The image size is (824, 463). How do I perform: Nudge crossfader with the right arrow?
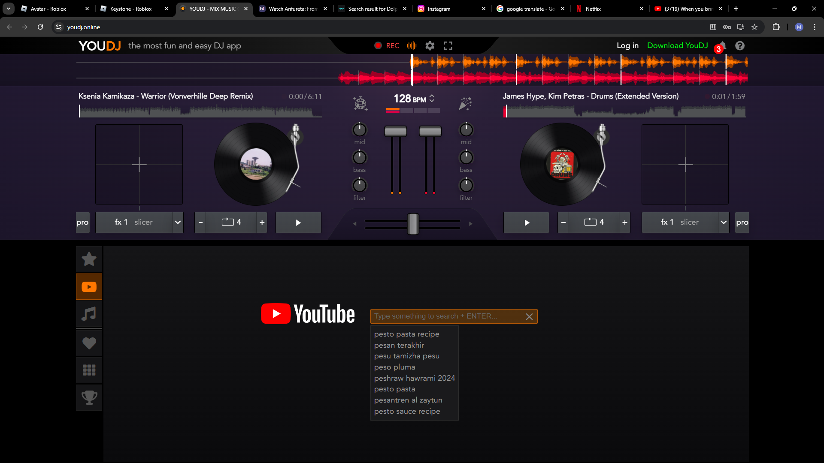click(471, 224)
